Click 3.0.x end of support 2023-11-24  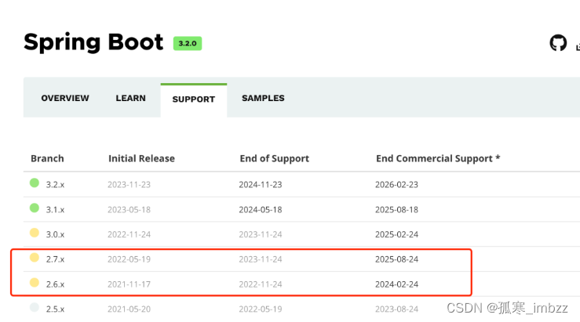[261, 234]
